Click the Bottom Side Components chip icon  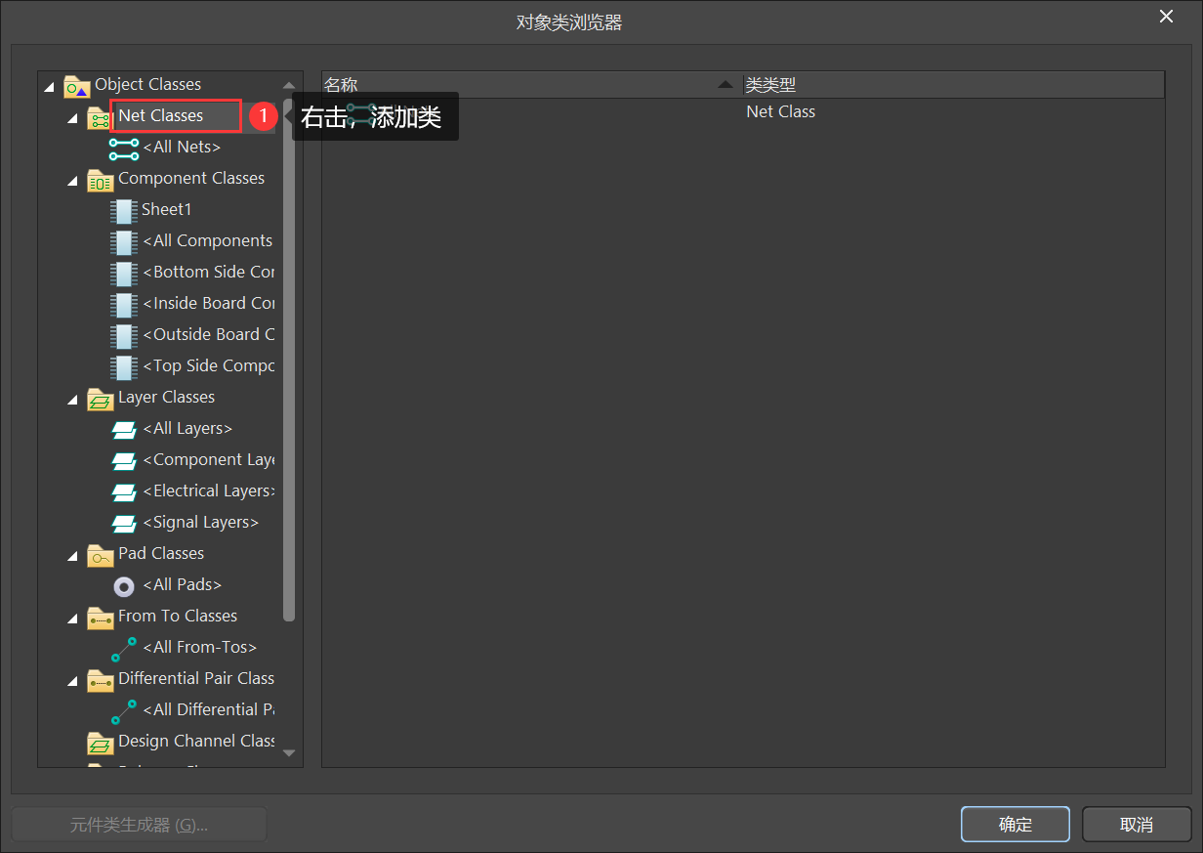pyautogui.click(x=124, y=274)
